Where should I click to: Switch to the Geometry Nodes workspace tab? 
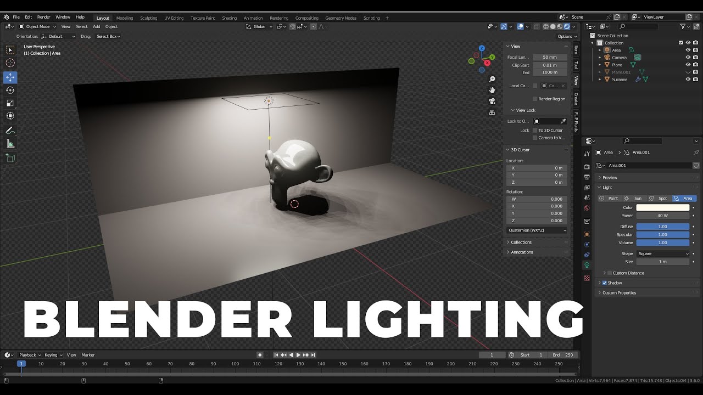(341, 18)
